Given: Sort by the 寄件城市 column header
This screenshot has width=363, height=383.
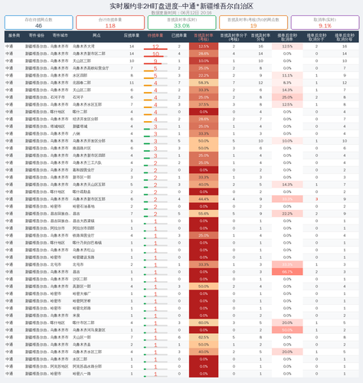Looking at the screenshot, I should [60, 35].
